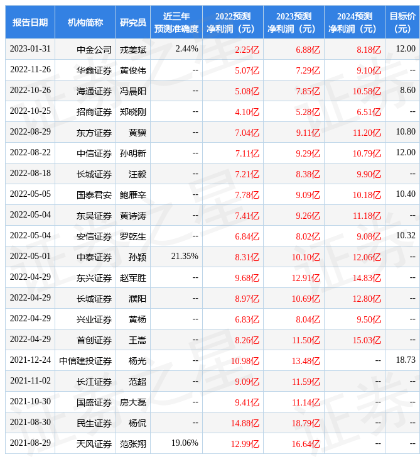The width and height of the screenshot is (420, 459).
Task: Click researcher name 孙明新
Action: pos(133,153)
